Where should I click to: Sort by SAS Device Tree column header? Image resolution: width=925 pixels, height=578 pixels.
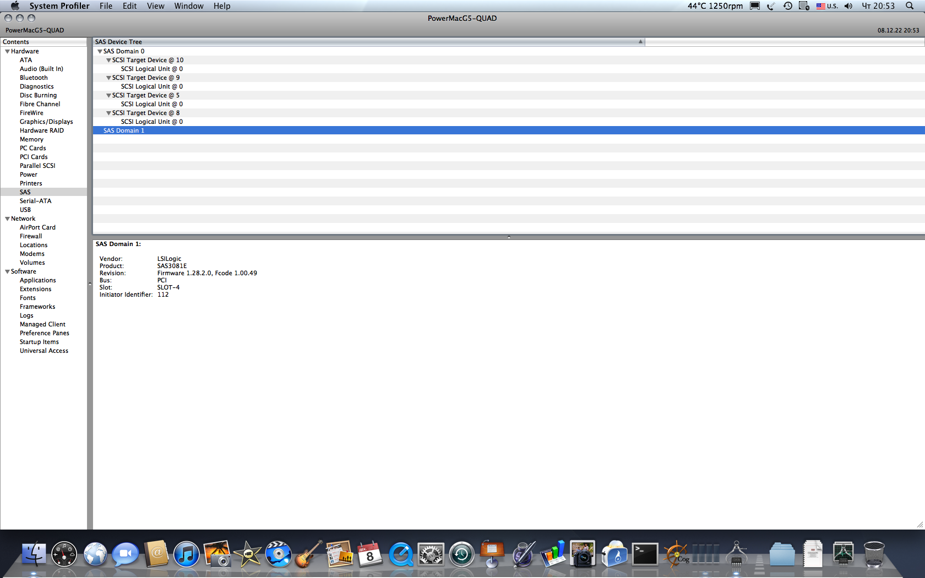click(x=369, y=42)
